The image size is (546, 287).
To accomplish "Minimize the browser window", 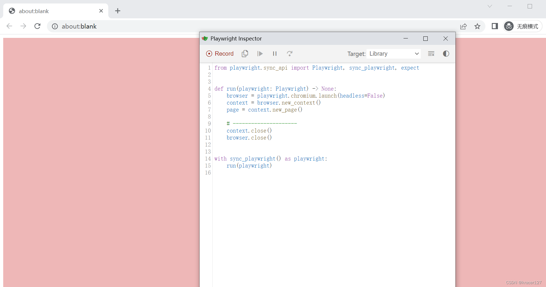I will pyautogui.click(x=510, y=6).
